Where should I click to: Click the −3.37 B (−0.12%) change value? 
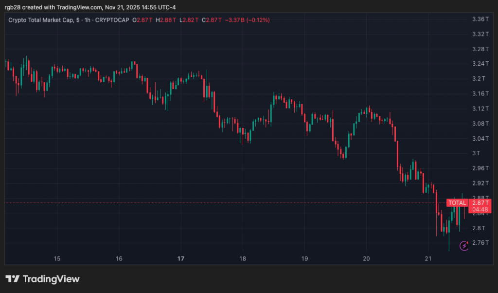[x=247, y=20]
